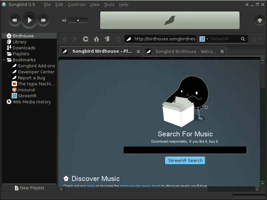Viewport: 267px width, 200px height.
Task: Click the record-crate bird illustration
Action: [185, 102]
